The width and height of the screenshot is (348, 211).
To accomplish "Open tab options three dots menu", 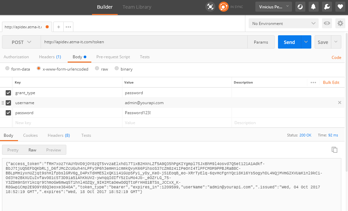I will click(x=68, y=27).
